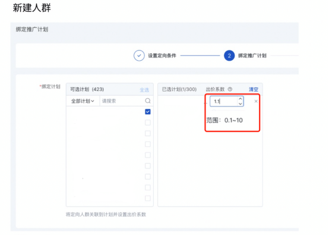Screen dimensions: 329x235
Task: Click the search magnifier icon
Action: (x=148, y=101)
